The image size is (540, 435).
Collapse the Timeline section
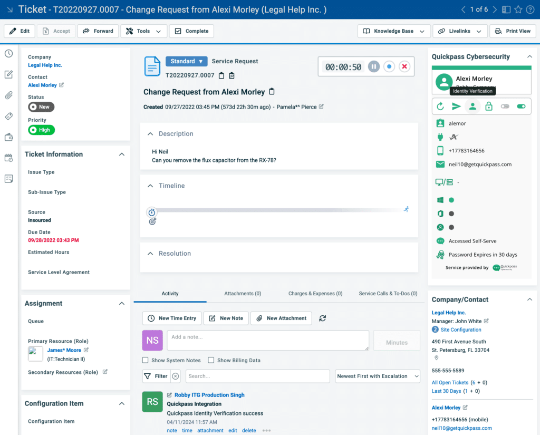(x=150, y=186)
